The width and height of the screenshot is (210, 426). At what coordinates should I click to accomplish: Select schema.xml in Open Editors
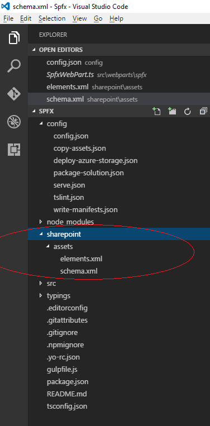pyautogui.click(x=119, y=99)
